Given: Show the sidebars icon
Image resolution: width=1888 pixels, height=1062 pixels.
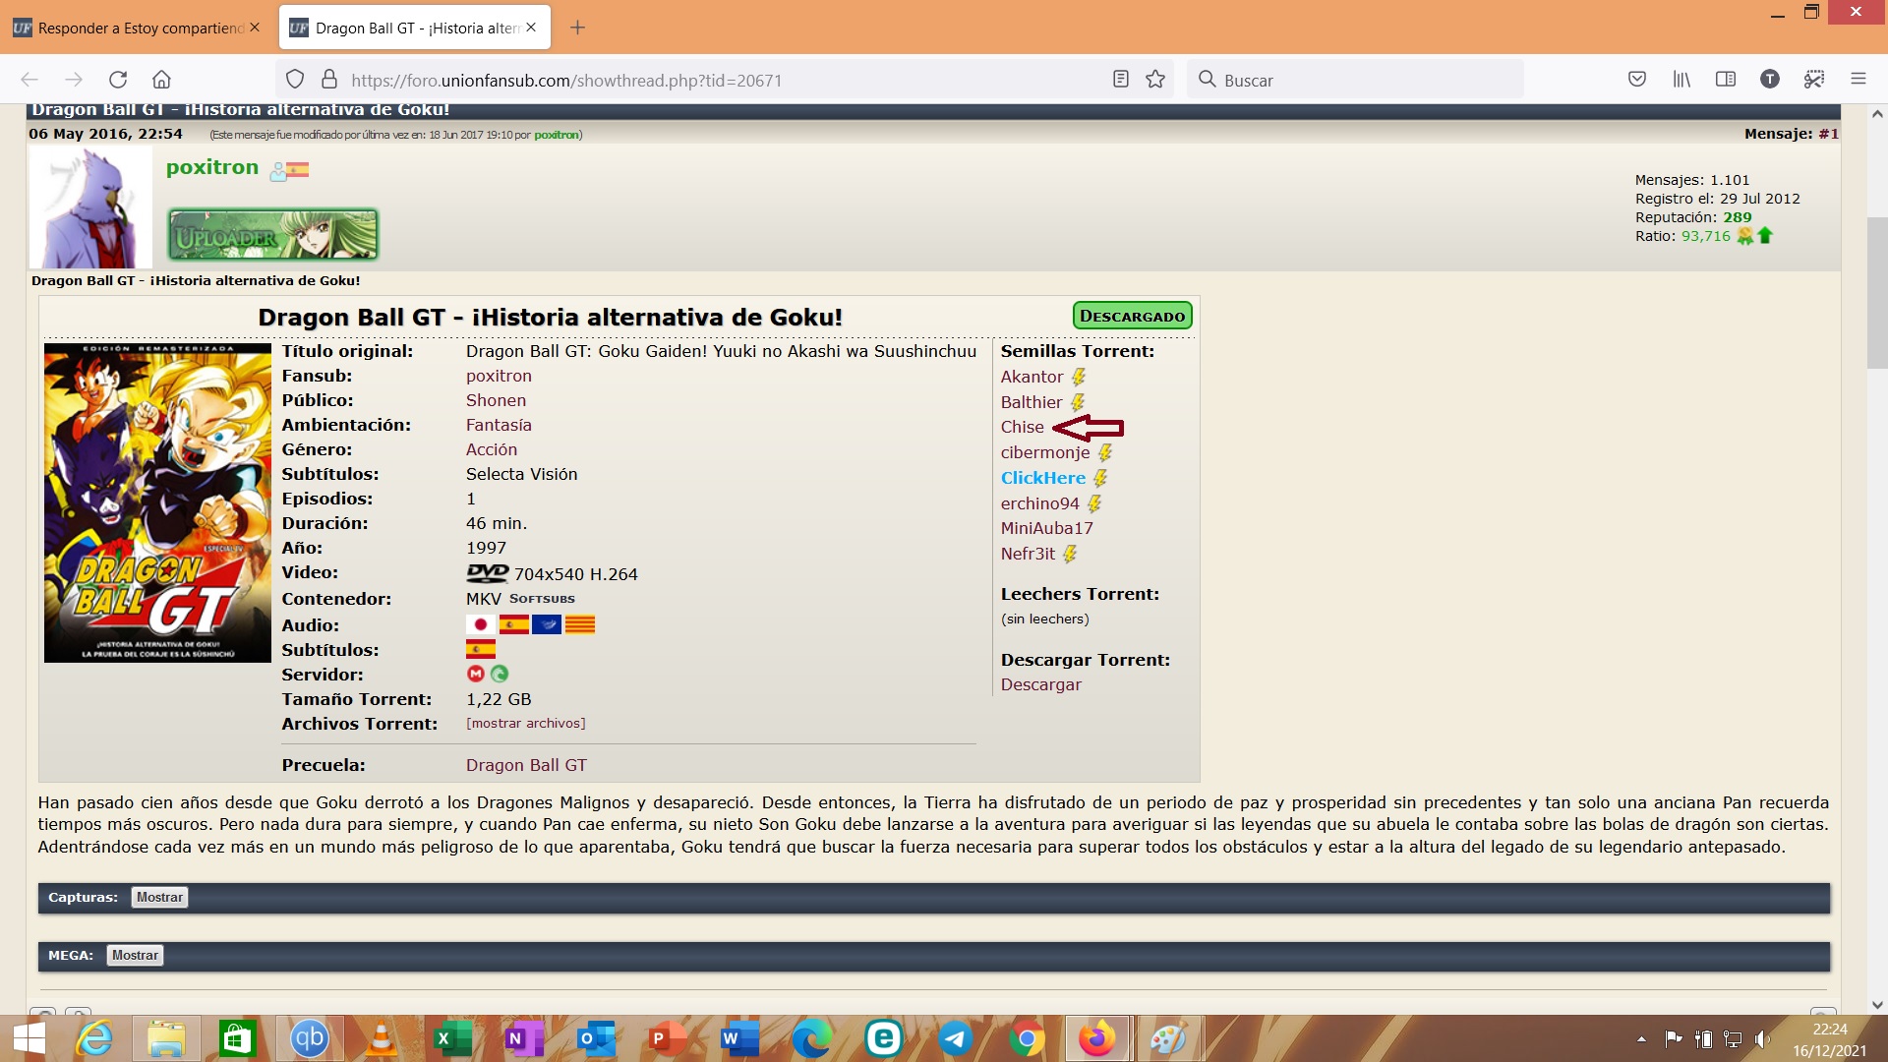Looking at the screenshot, I should pyautogui.click(x=1726, y=80).
